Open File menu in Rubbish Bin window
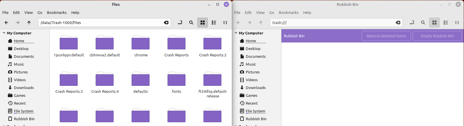The width and height of the screenshot is (464, 126). 237,12
